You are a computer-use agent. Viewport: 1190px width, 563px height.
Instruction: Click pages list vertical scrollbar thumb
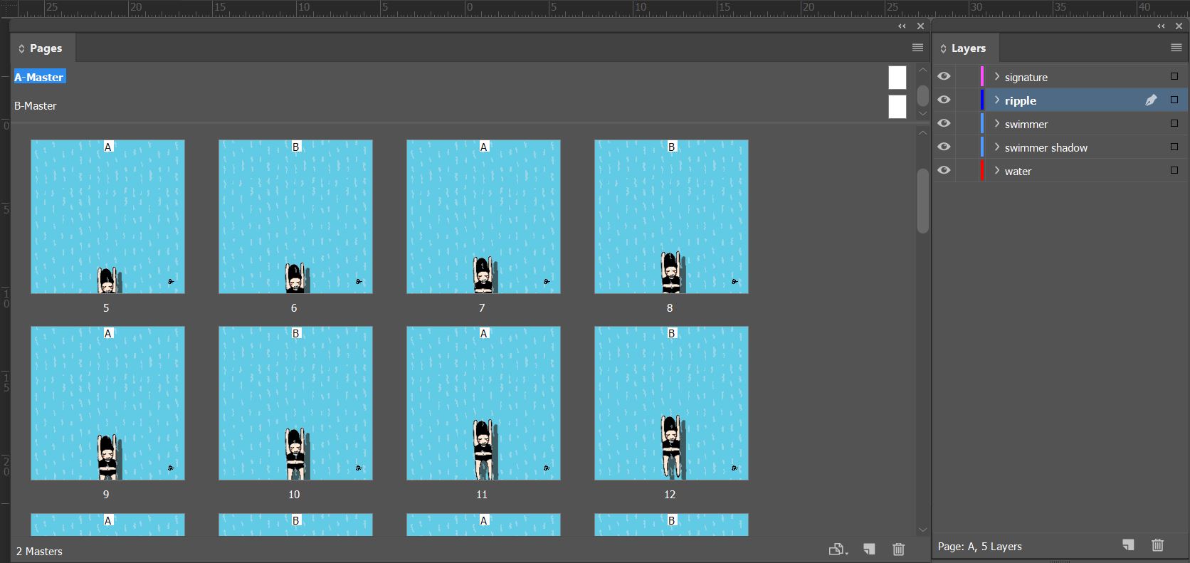(x=922, y=201)
